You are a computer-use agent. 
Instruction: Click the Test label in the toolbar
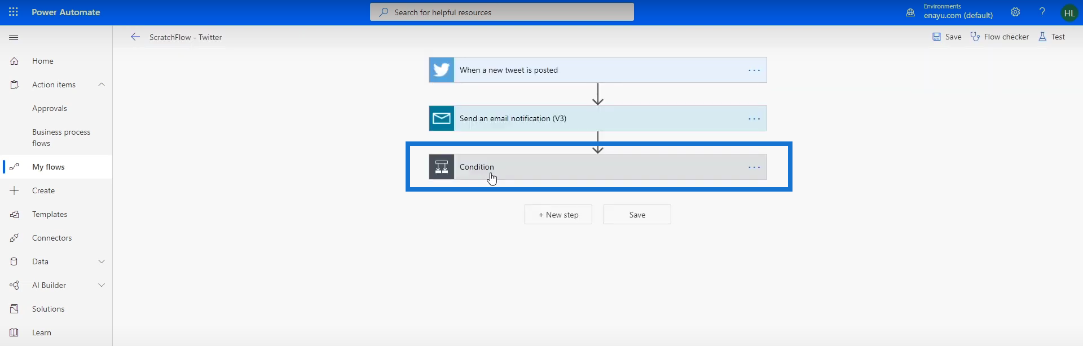pyautogui.click(x=1058, y=37)
